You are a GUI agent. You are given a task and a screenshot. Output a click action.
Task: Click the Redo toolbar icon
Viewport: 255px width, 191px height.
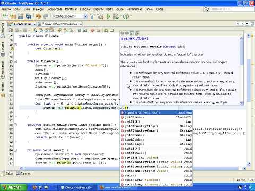tap(46, 16)
